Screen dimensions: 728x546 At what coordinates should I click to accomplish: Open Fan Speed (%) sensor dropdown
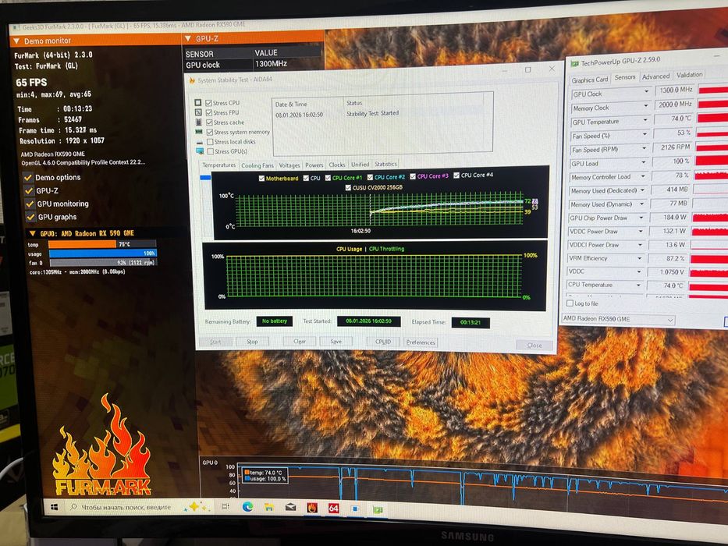coord(645,134)
